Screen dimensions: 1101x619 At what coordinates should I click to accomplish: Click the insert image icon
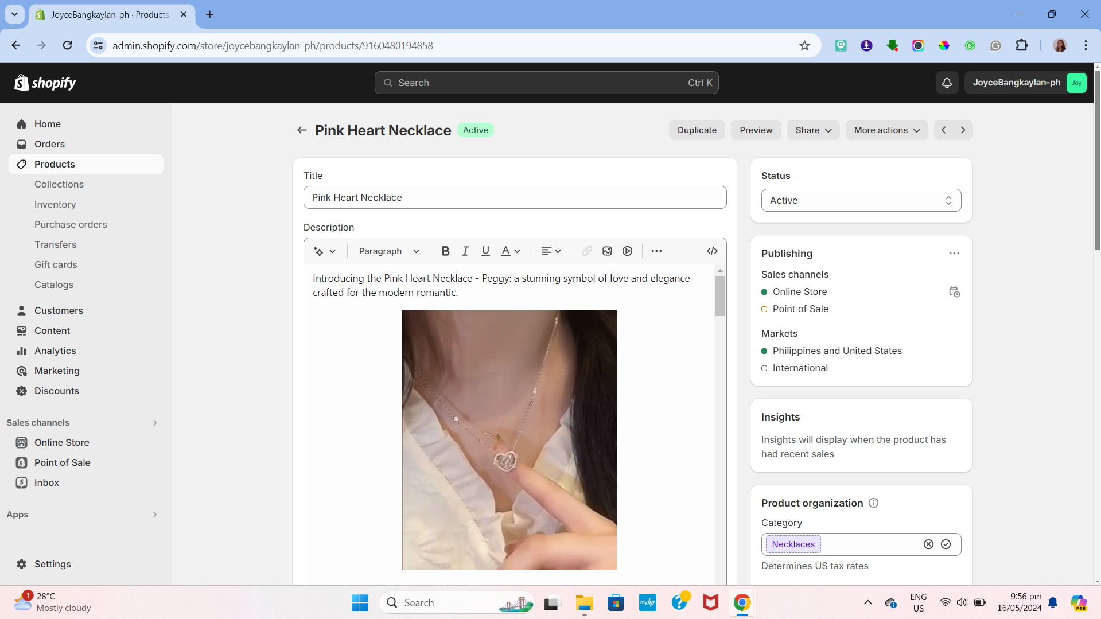pos(607,251)
